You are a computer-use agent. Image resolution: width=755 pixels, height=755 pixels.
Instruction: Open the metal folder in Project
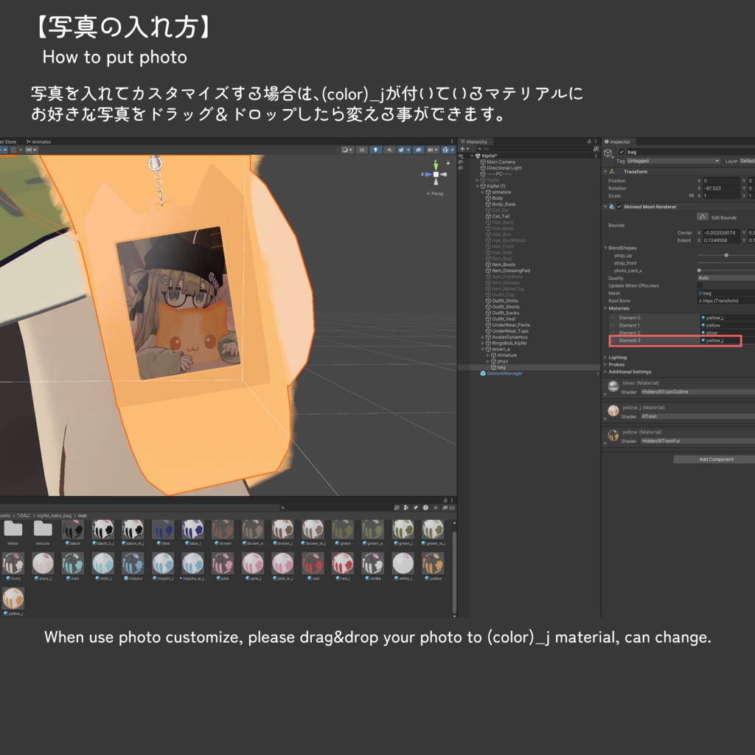pos(13,529)
